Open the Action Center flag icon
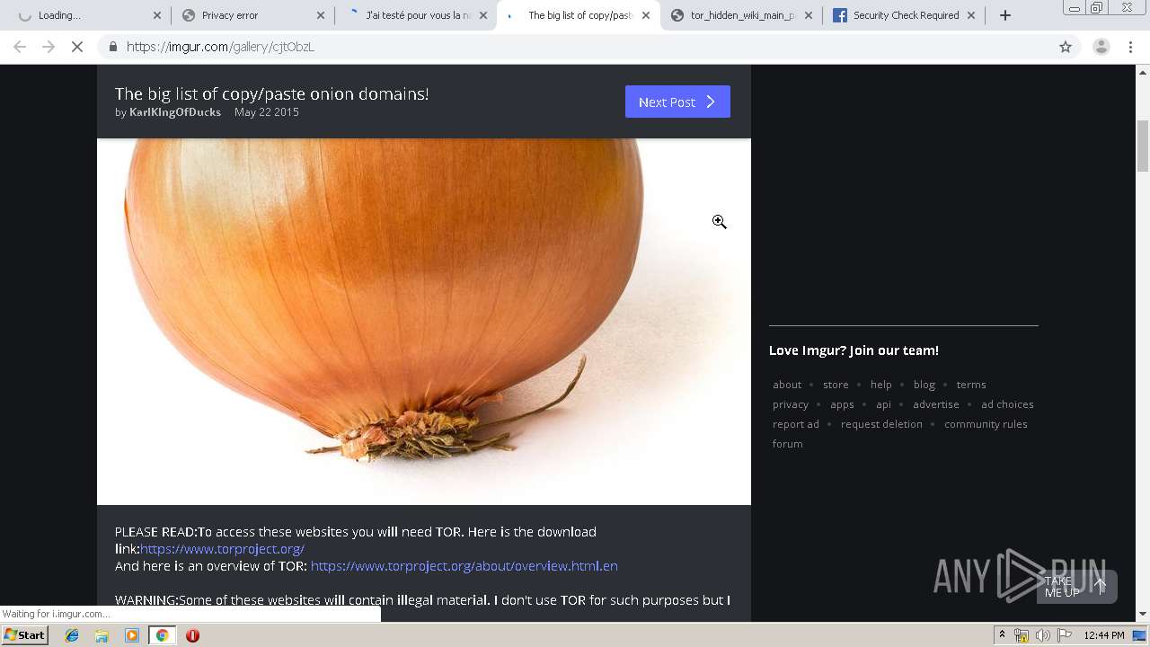This screenshot has width=1150, height=647. (x=1065, y=635)
